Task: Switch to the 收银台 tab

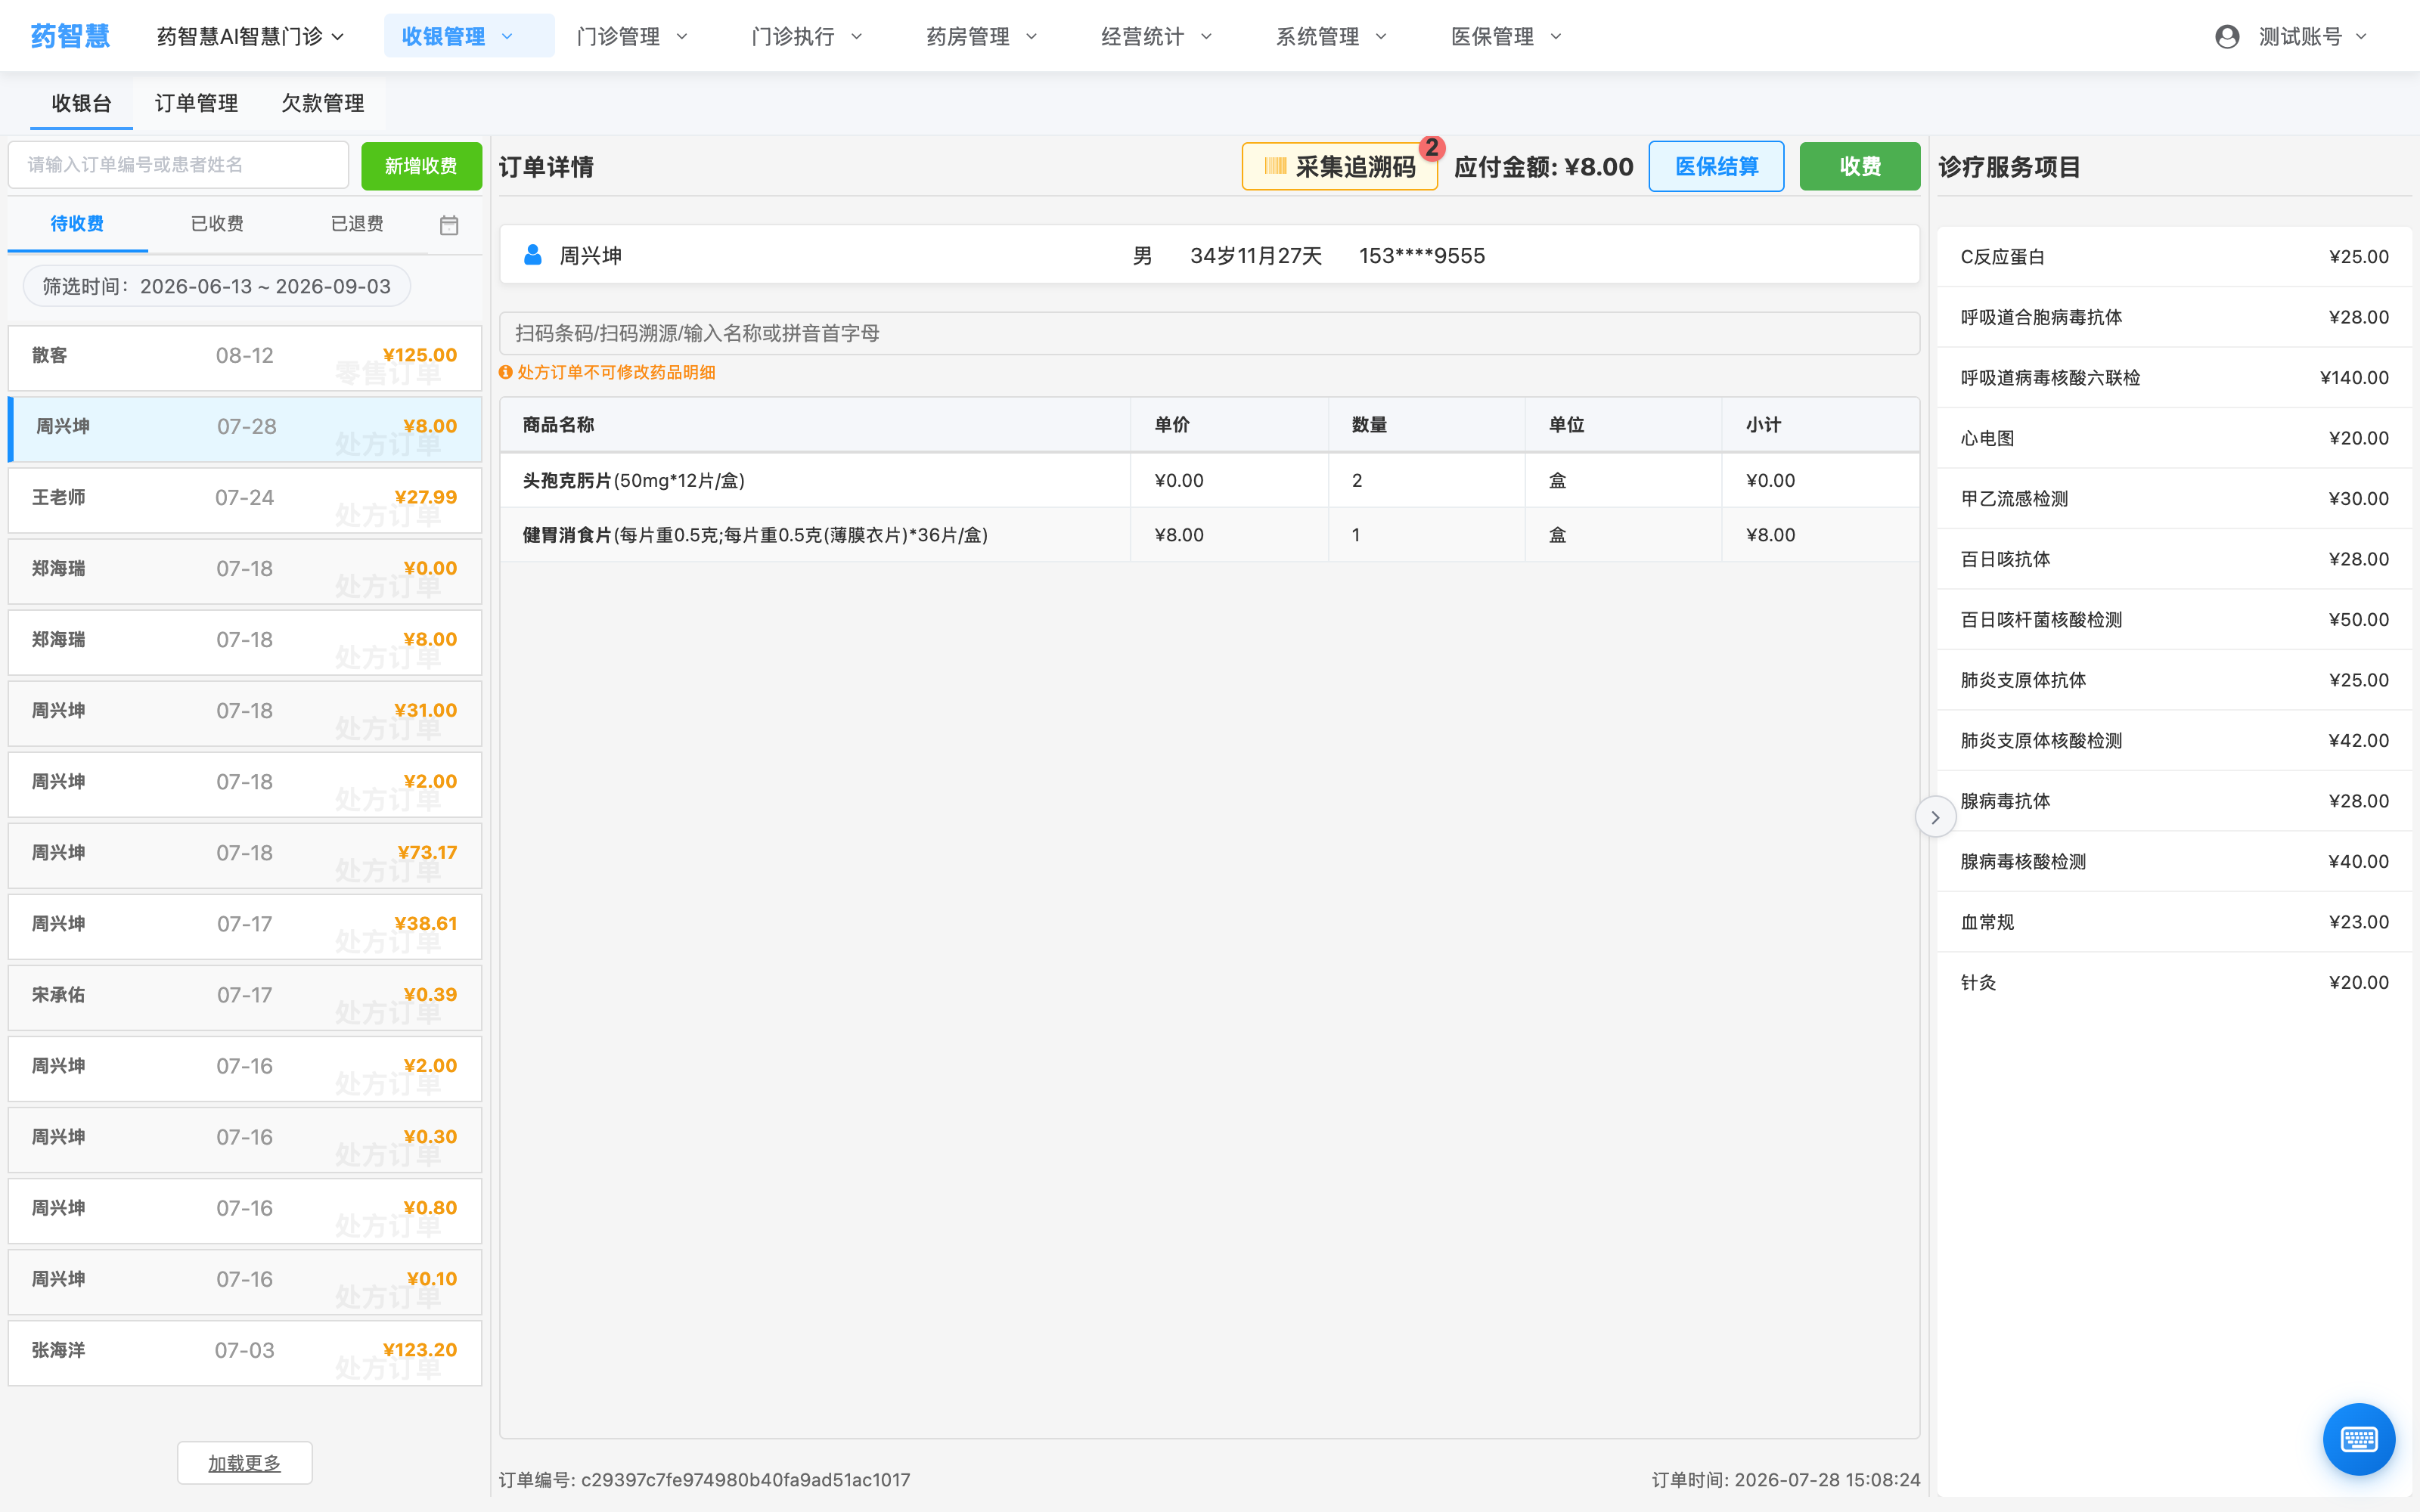Action: [81, 103]
